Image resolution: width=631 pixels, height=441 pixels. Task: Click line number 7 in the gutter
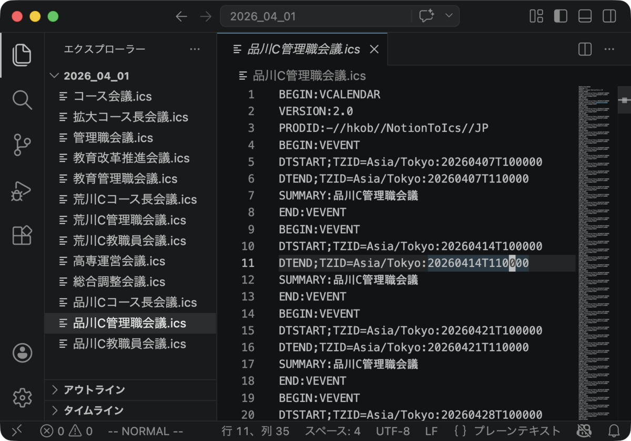click(250, 196)
